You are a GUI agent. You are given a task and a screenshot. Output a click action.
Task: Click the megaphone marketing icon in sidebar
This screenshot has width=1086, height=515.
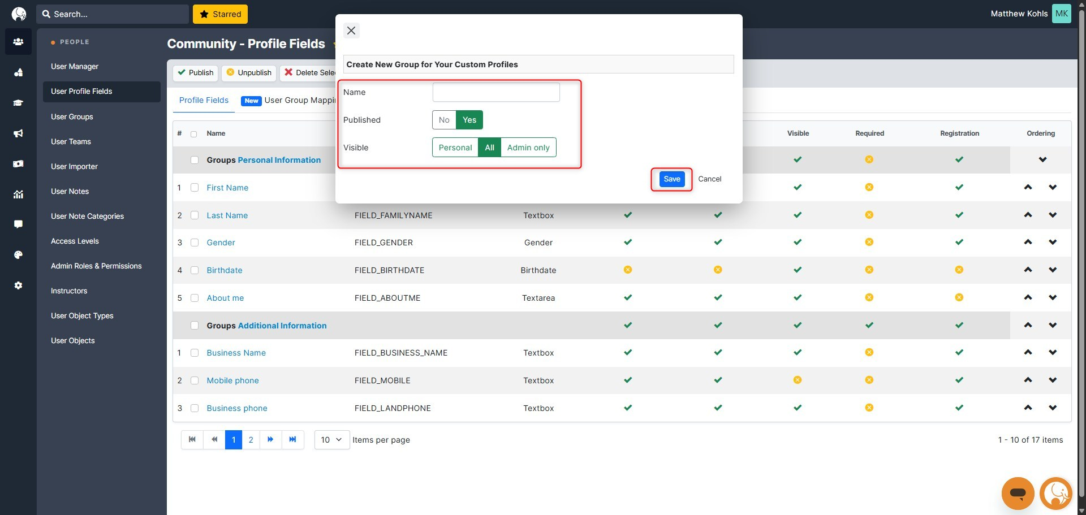(18, 133)
